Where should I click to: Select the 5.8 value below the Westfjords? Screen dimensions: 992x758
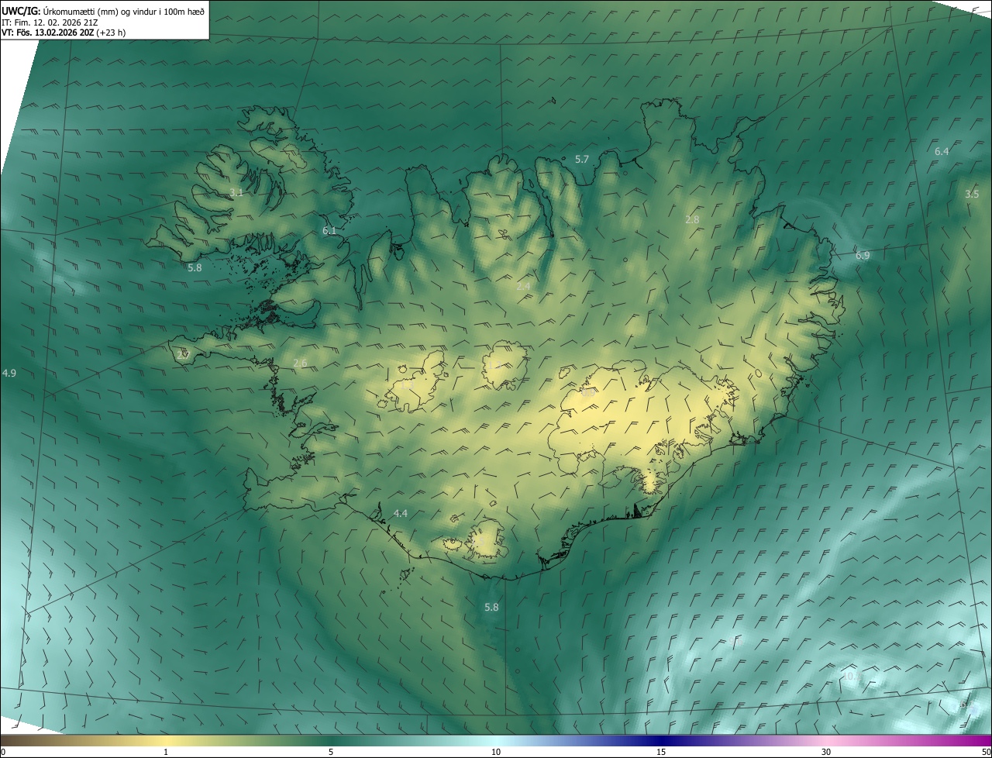[x=195, y=267]
